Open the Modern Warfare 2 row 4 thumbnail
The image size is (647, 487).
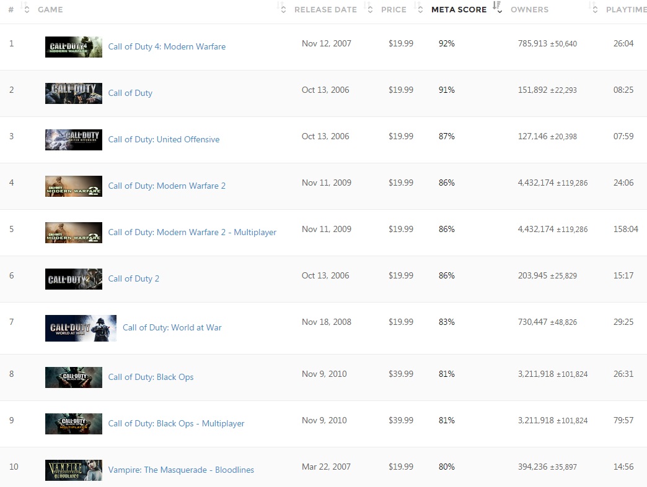pos(74,186)
